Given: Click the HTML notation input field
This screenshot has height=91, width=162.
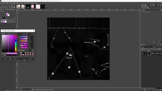Looking at the screenshot, I should [28, 50].
